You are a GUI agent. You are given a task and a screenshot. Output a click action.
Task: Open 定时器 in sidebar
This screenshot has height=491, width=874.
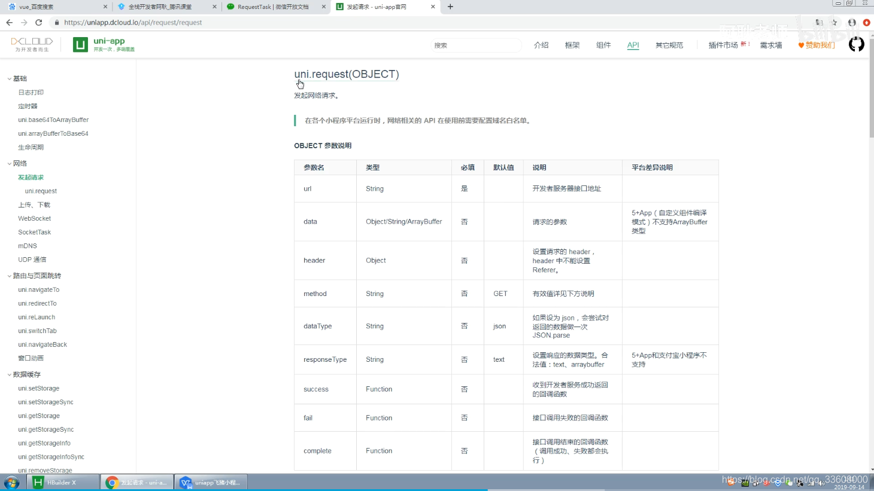(x=28, y=106)
